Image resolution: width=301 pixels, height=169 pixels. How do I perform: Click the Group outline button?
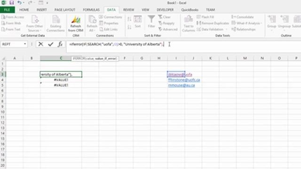point(272,23)
